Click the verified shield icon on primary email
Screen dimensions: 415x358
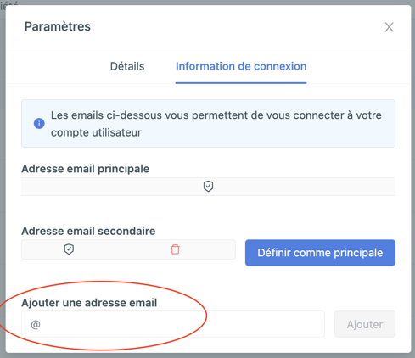(x=208, y=186)
